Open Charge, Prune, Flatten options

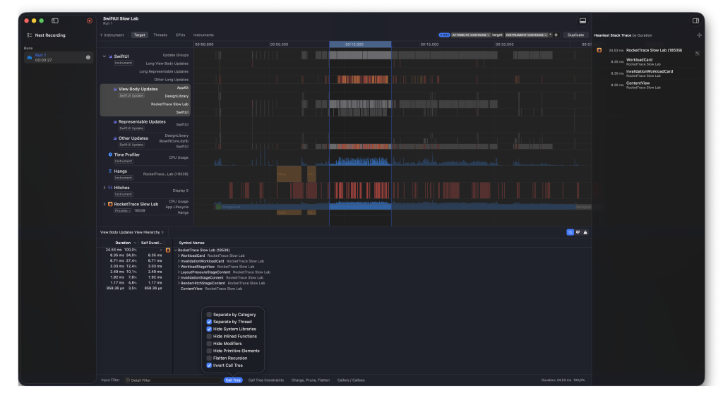311,380
